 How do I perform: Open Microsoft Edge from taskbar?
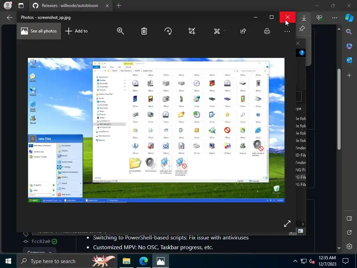click(x=143, y=261)
